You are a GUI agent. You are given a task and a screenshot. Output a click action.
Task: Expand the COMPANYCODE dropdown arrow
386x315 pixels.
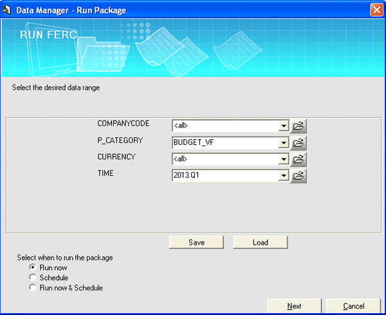point(284,126)
